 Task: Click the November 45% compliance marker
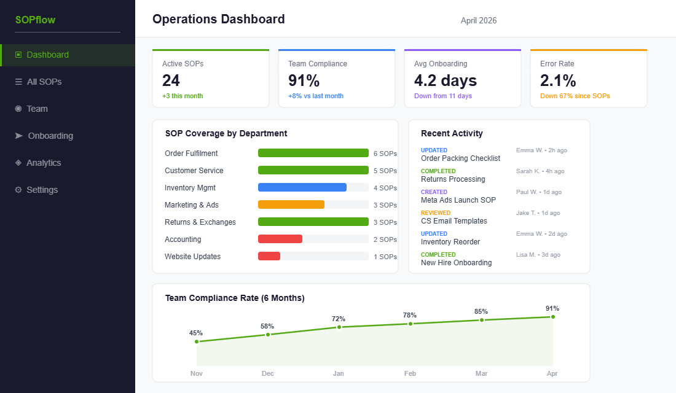point(197,341)
